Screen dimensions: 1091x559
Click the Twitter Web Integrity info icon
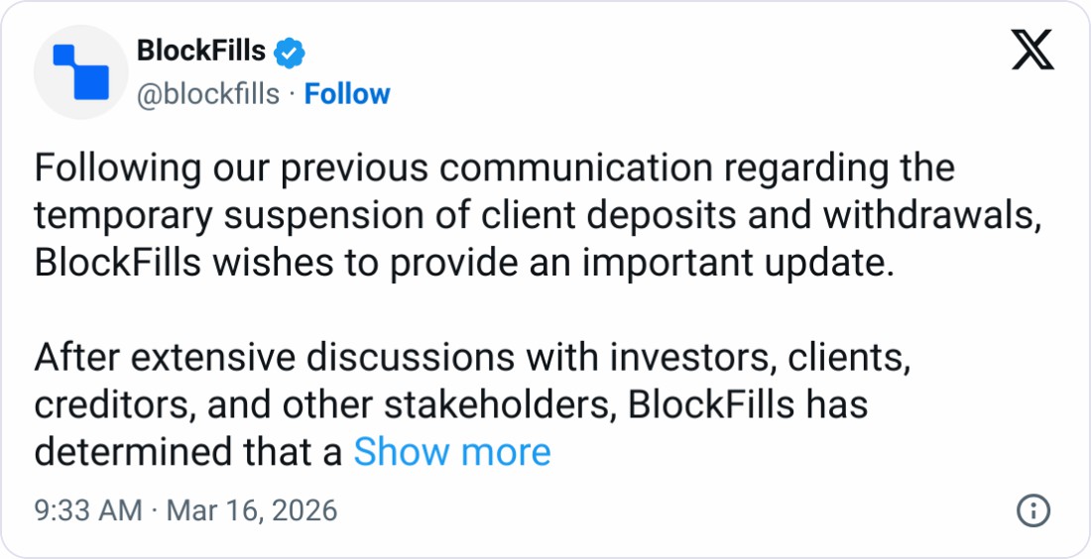point(1033,511)
